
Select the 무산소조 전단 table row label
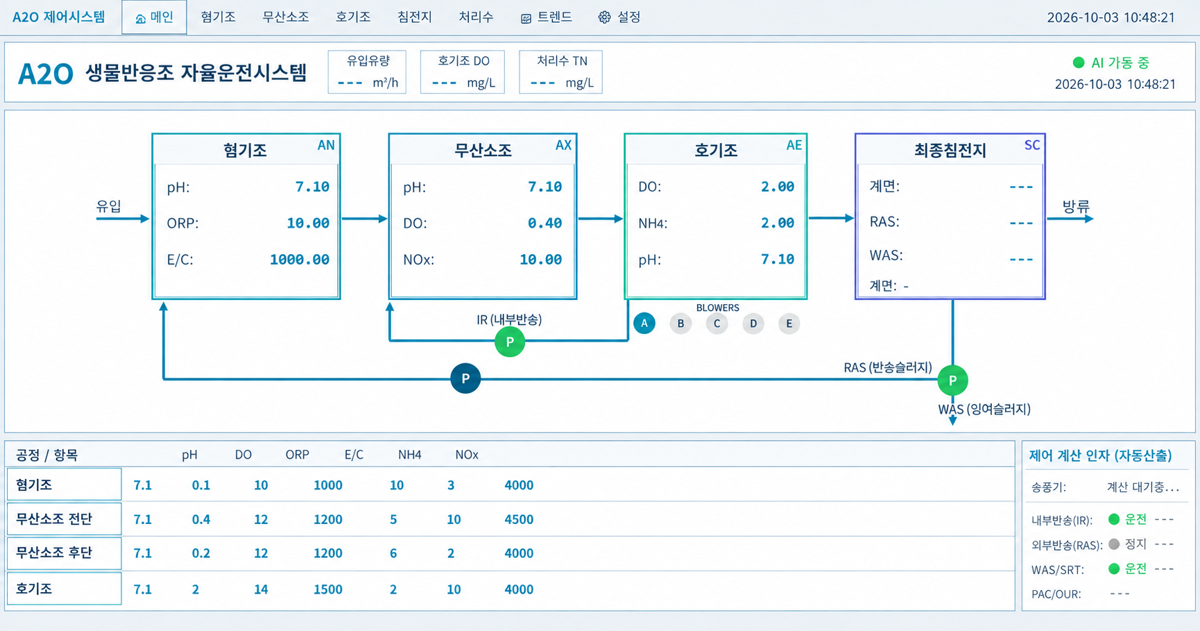[64, 519]
